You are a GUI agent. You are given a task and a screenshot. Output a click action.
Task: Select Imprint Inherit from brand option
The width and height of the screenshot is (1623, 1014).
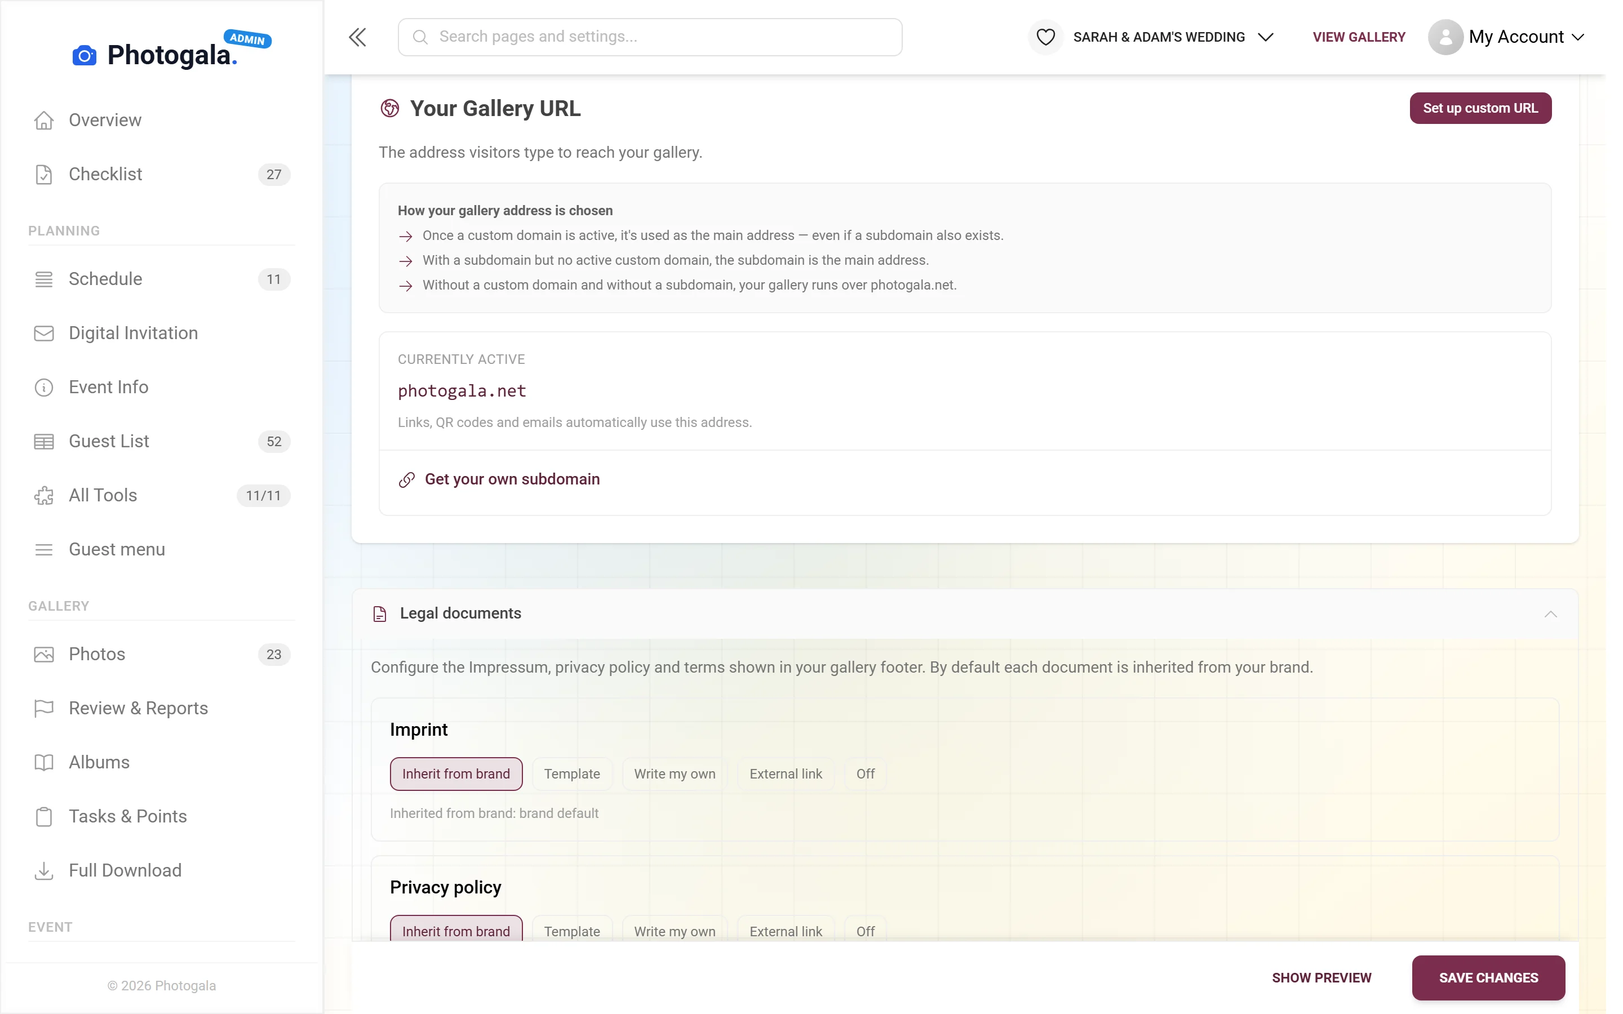click(x=456, y=774)
